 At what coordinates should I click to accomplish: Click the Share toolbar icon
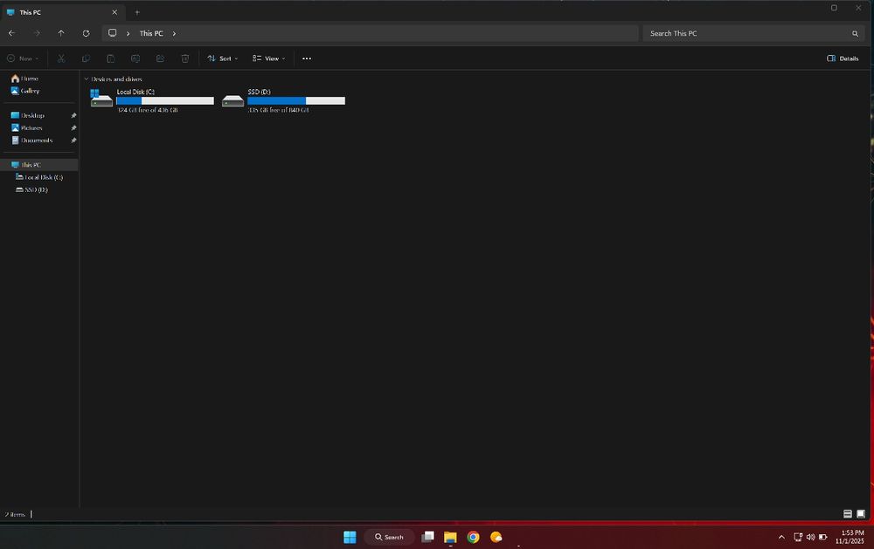coord(160,58)
